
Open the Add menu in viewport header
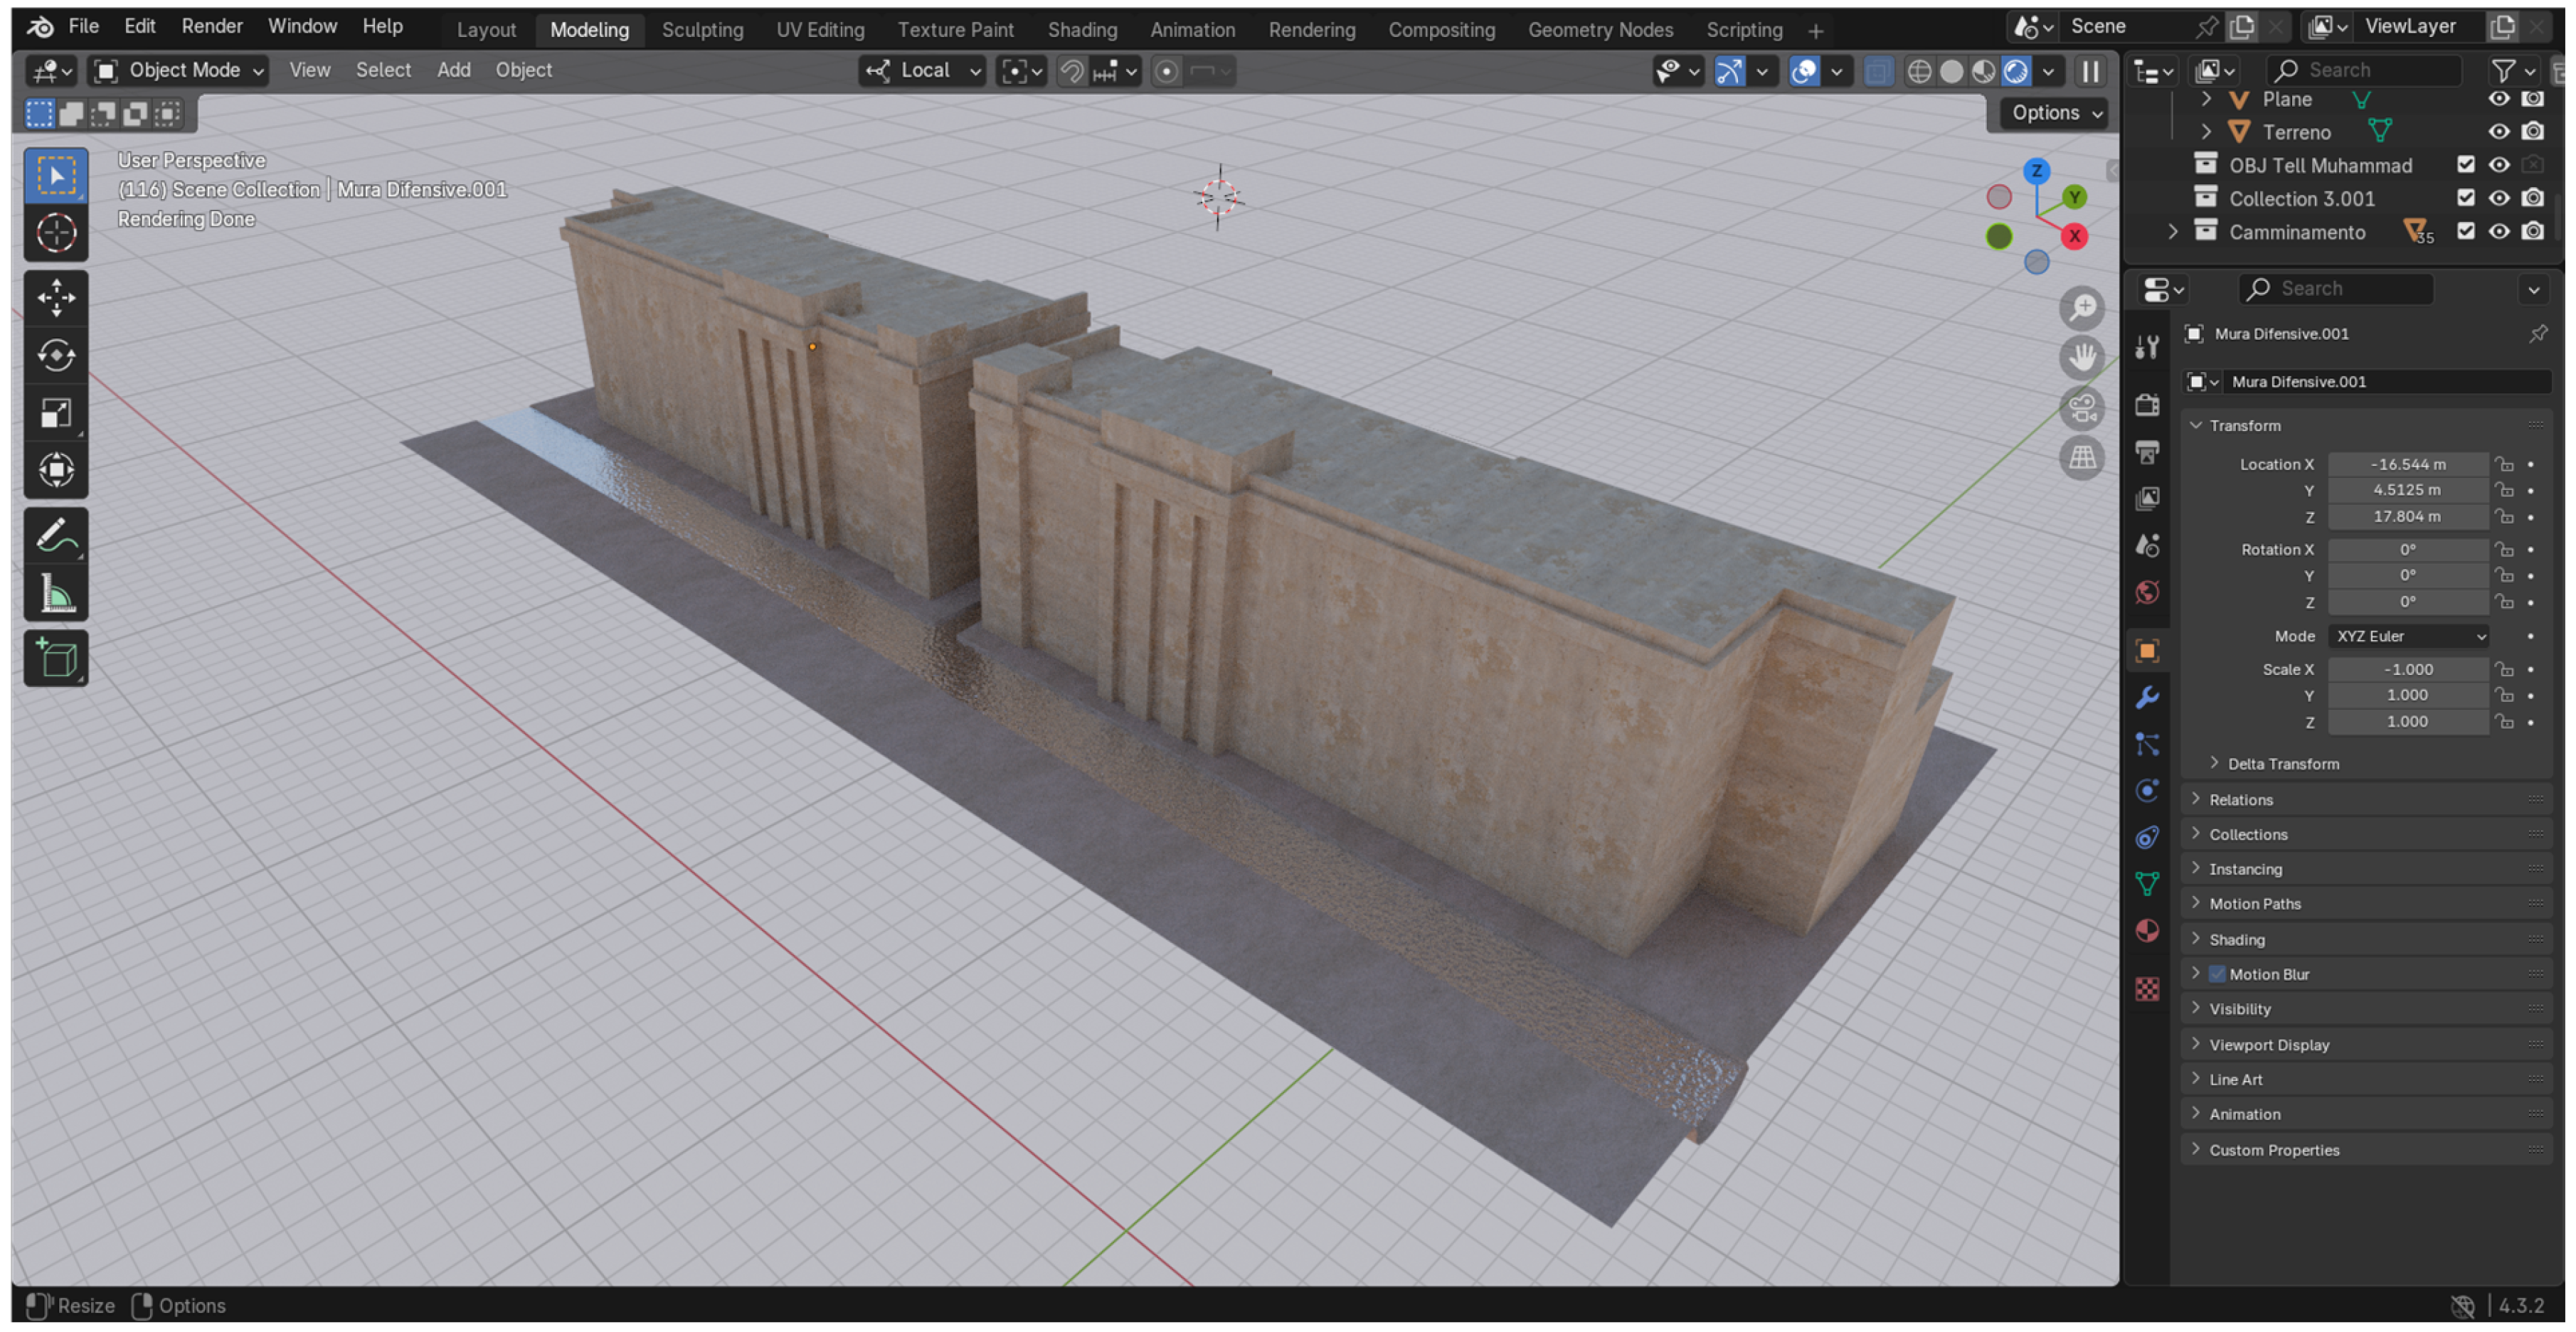click(453, 70)
